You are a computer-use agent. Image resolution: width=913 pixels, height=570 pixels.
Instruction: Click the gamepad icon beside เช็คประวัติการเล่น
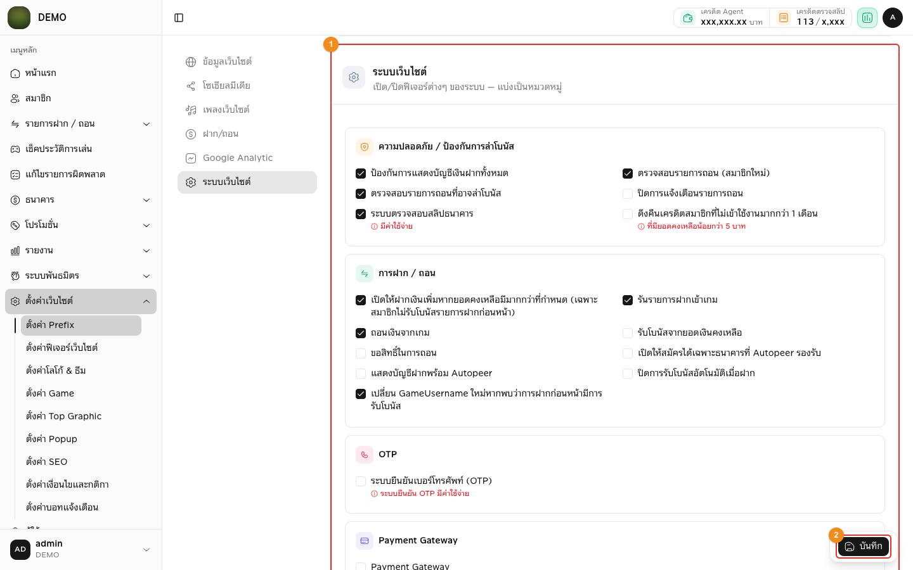15,149
